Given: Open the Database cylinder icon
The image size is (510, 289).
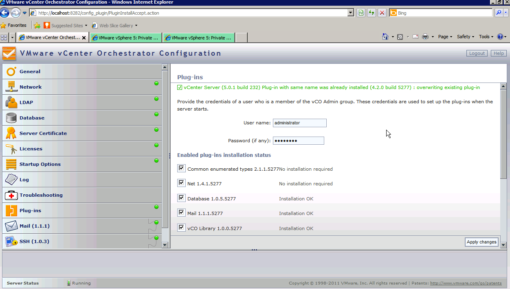Looking at the screenshot, I should (11, 118).
